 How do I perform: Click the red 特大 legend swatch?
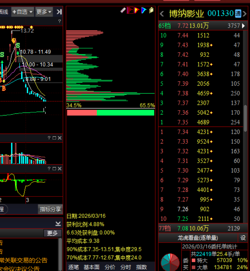coord(193,260)
